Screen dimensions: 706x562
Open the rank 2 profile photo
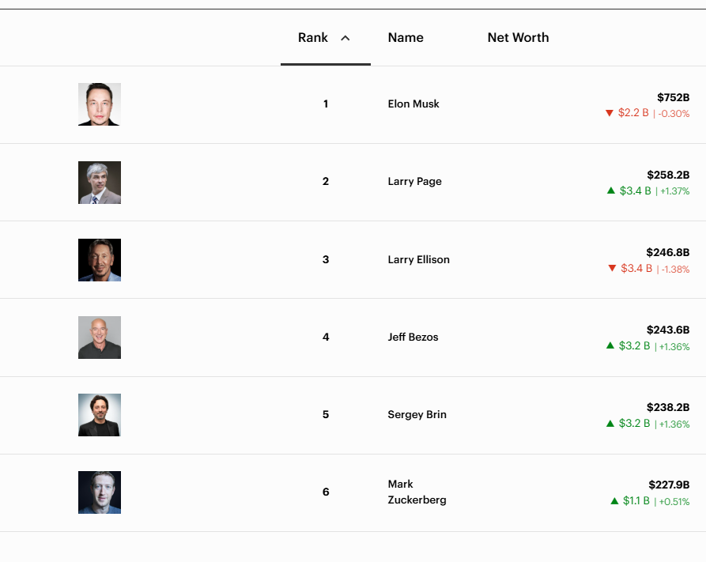coord(100,183)
